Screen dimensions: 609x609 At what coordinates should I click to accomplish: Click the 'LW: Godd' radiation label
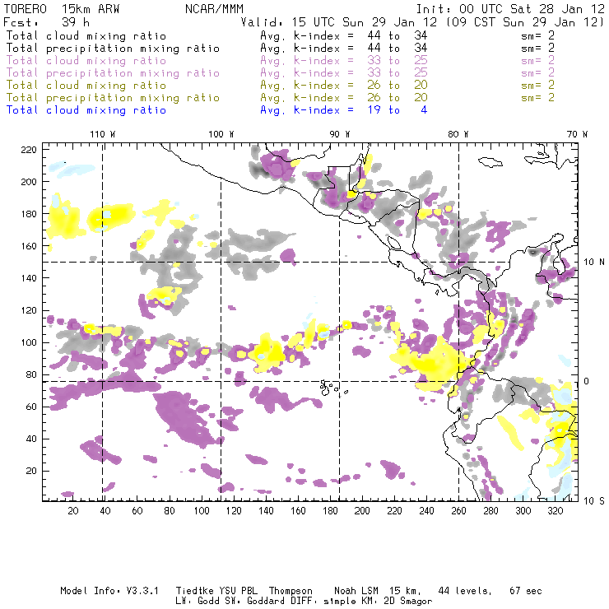coord(198,601)
